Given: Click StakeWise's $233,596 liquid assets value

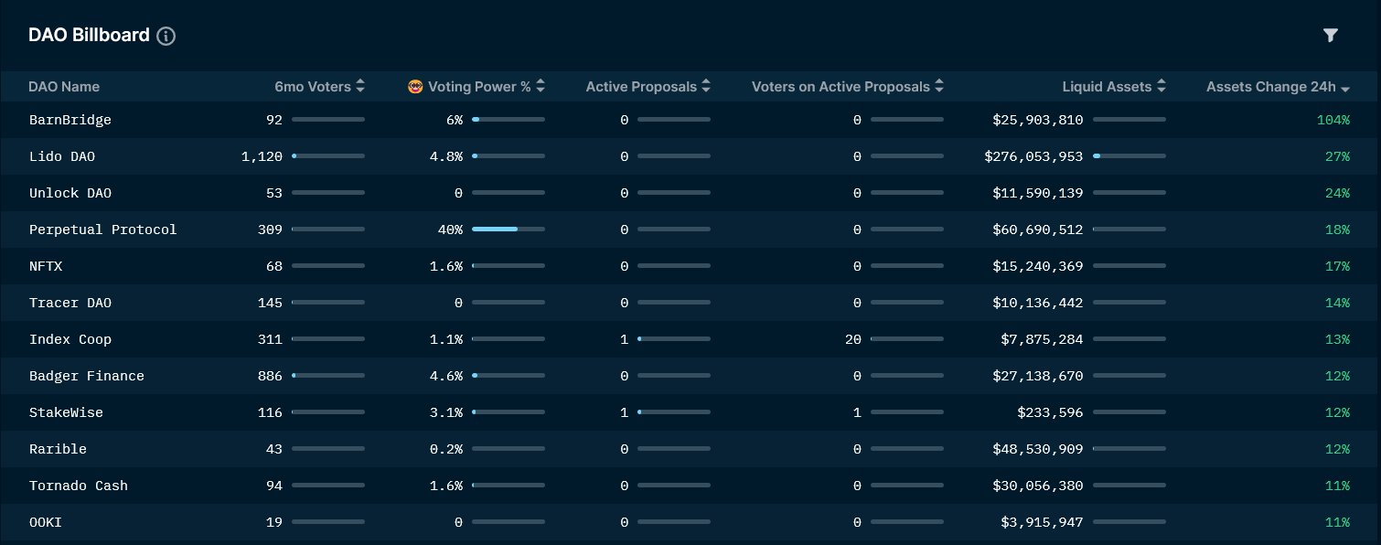Looking at the screenshot, I should pyautogui.click(x=1050, y=412).
